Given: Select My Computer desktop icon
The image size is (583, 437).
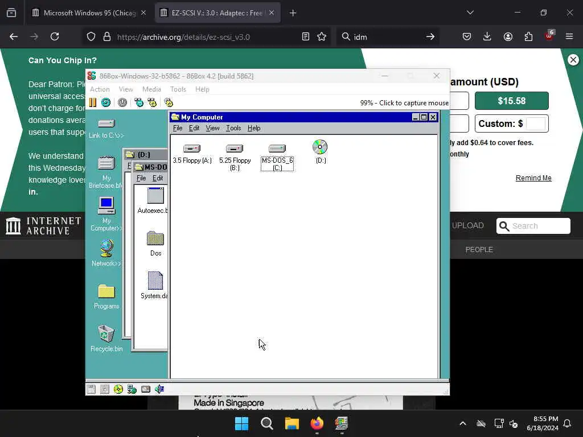Looking at the screenshot, I should coord(106,215).
